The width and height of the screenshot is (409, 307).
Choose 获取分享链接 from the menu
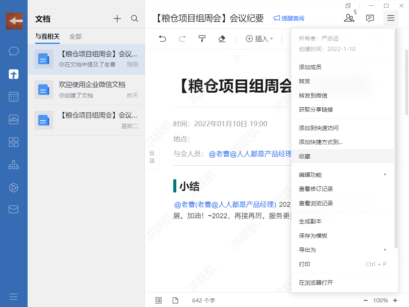point(342,110)
